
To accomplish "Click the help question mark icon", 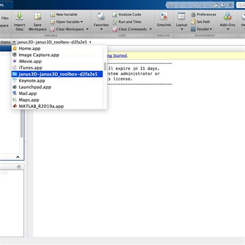I will pos(223,5).
